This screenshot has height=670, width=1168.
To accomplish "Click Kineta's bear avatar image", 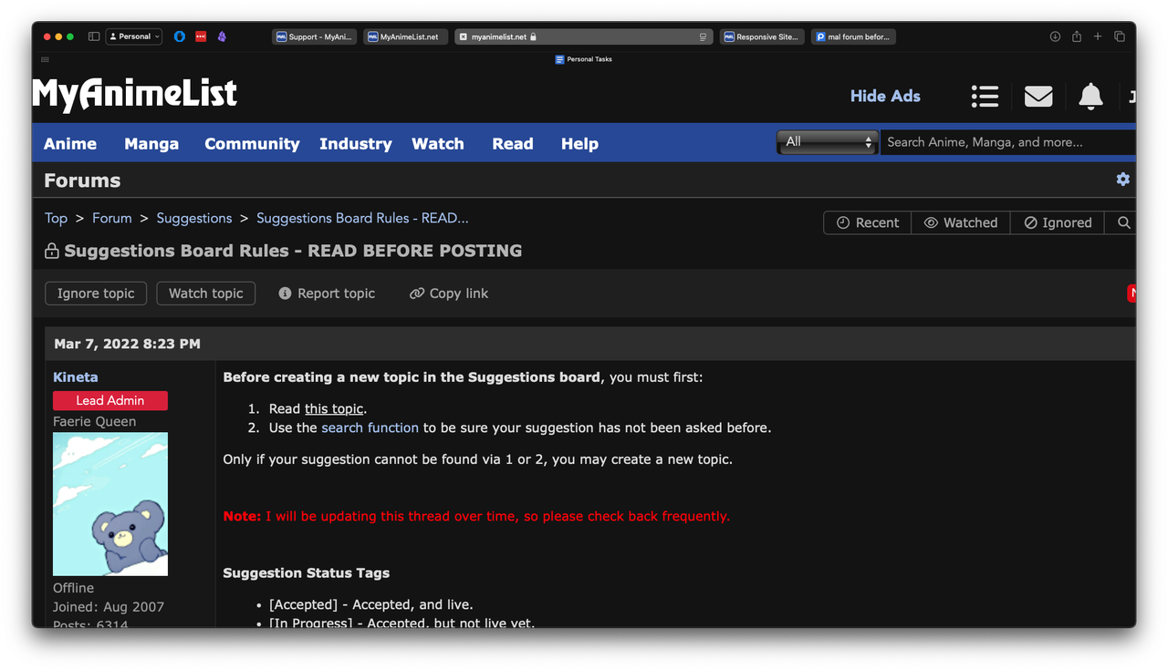I will [110, 504].
